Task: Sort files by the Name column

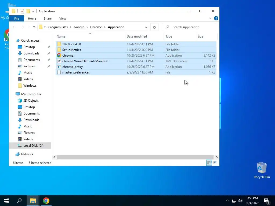Action: coord(90,36)
